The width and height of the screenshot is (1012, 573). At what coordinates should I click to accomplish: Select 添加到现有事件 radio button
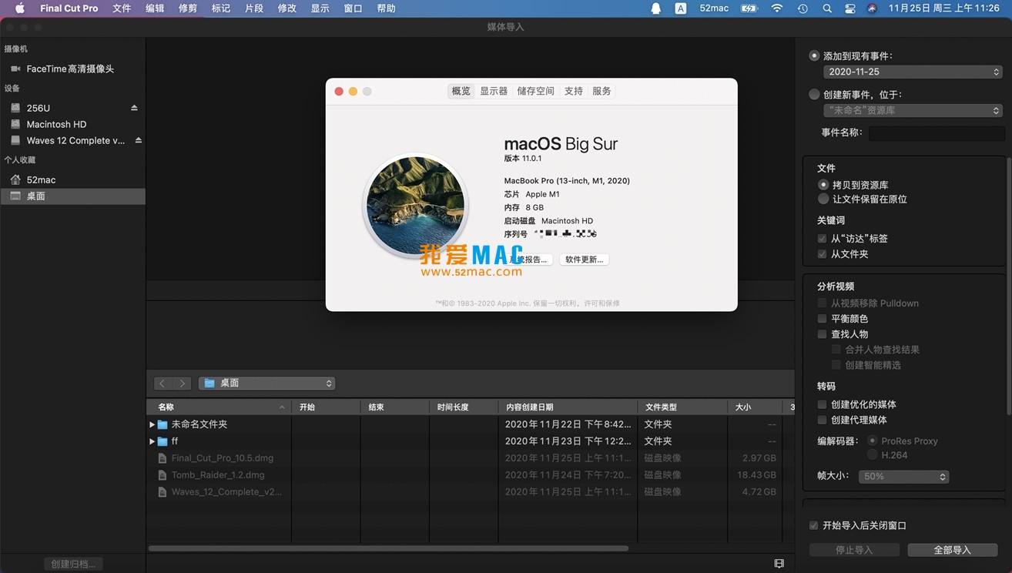click(x=814, y=55)
